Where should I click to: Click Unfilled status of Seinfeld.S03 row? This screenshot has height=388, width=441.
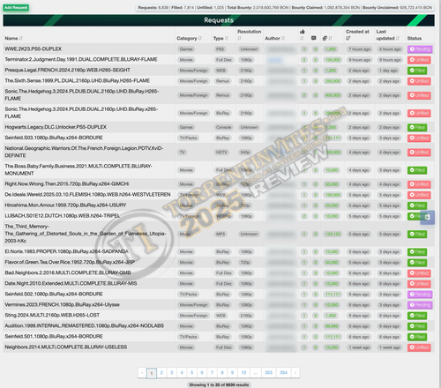(419, 138)
